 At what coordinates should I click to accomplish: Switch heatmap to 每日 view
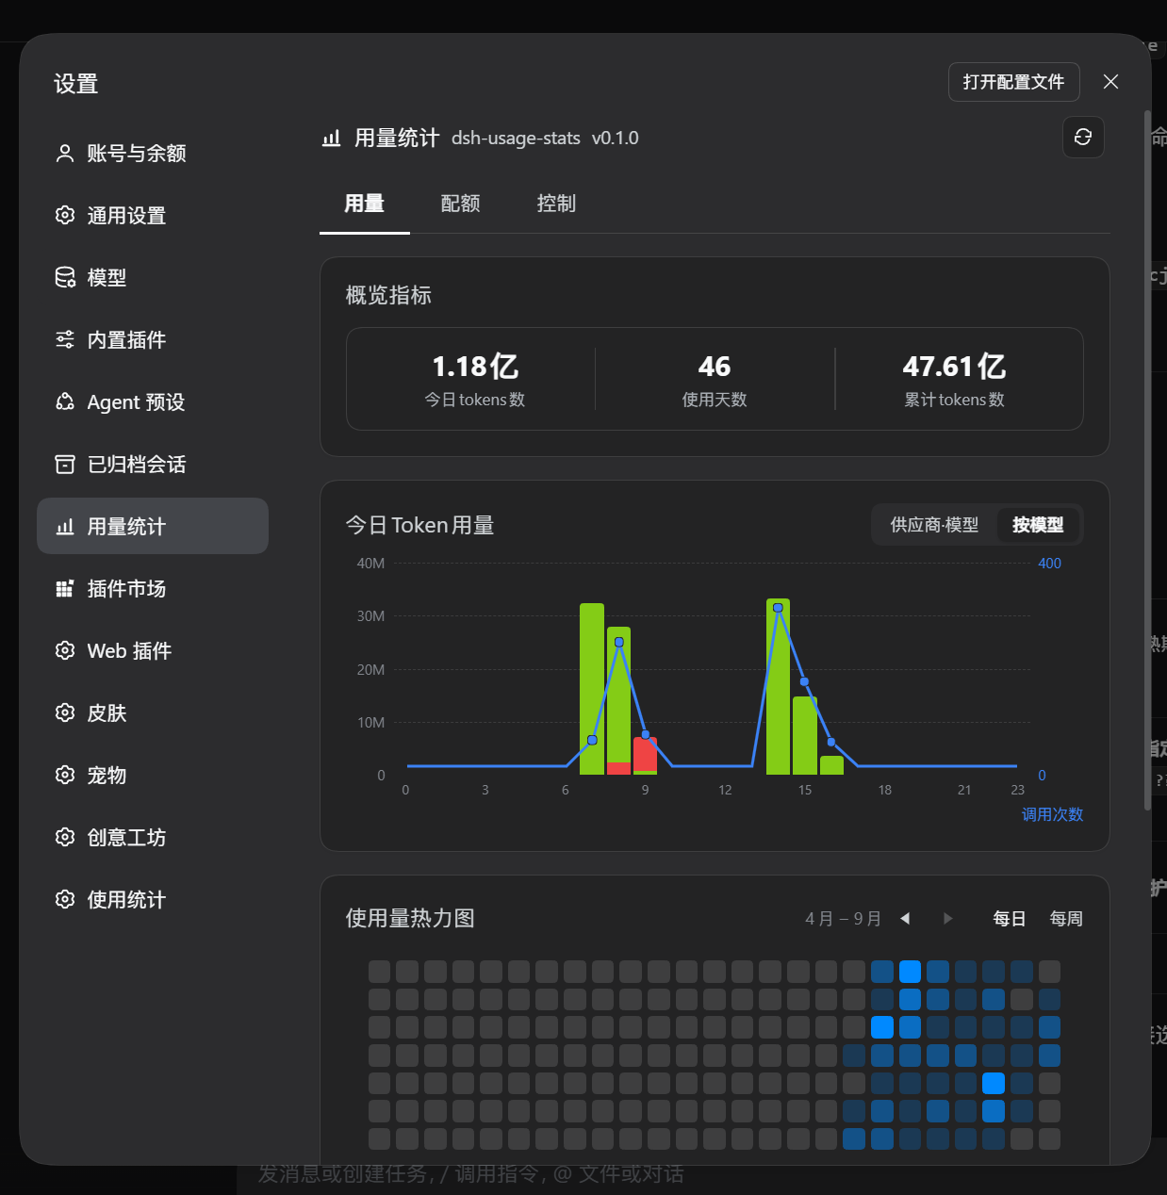tap(1010, 919)
